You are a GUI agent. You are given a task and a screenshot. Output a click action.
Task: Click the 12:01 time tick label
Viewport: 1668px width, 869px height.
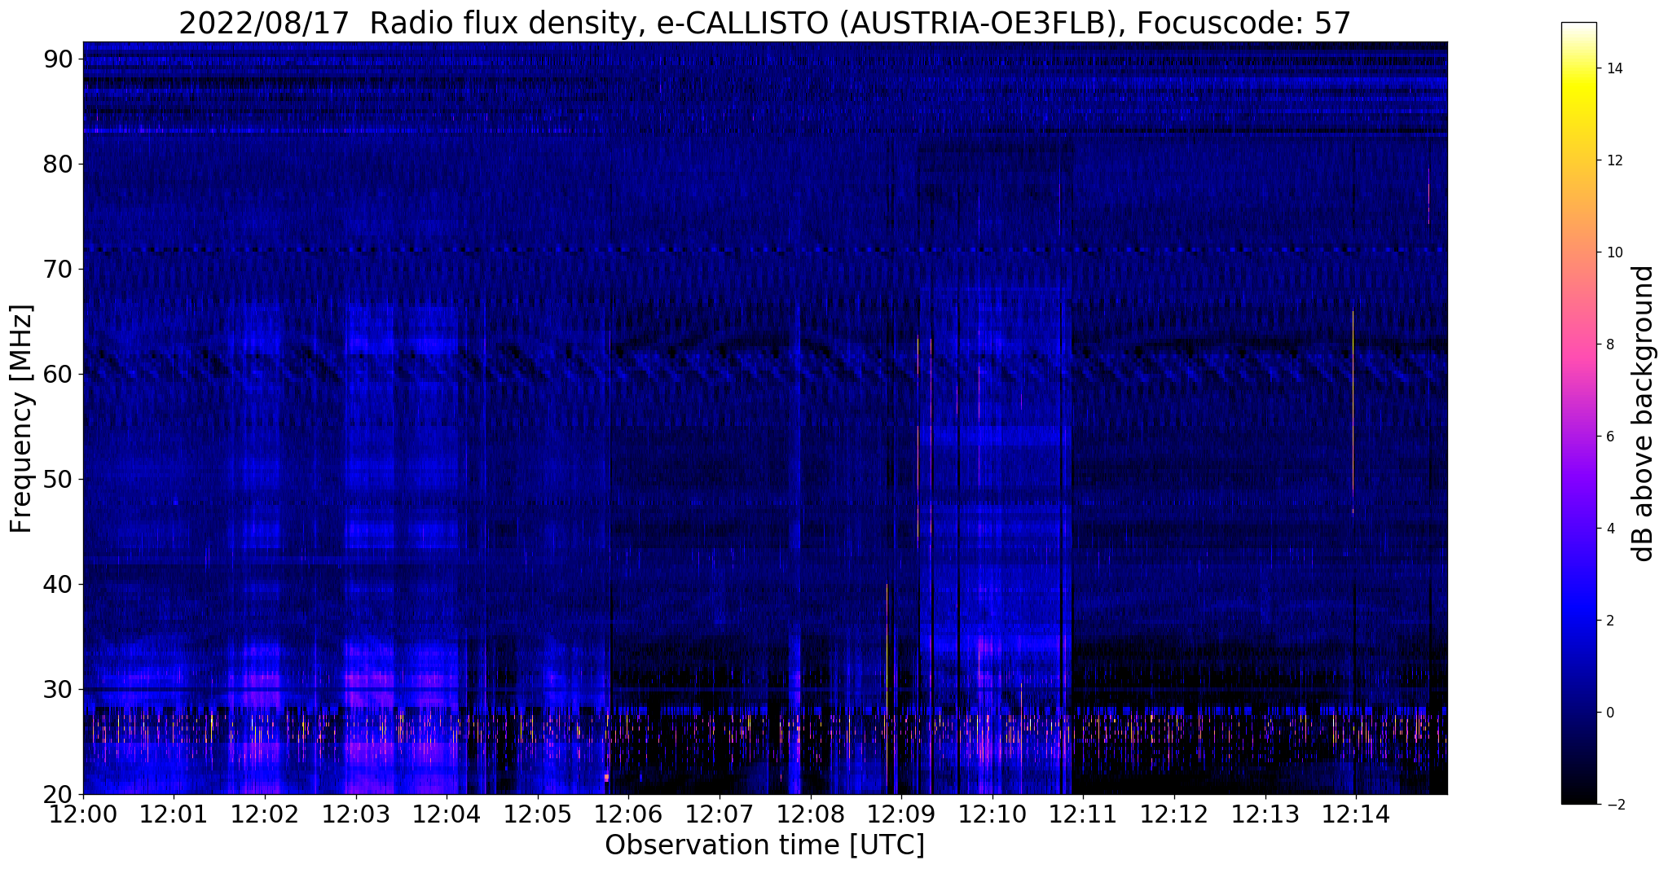(x=174, y=815)
